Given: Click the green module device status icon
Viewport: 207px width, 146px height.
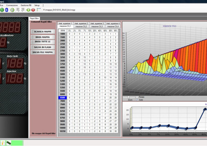Looking at the screenshot, I should 8,143.
